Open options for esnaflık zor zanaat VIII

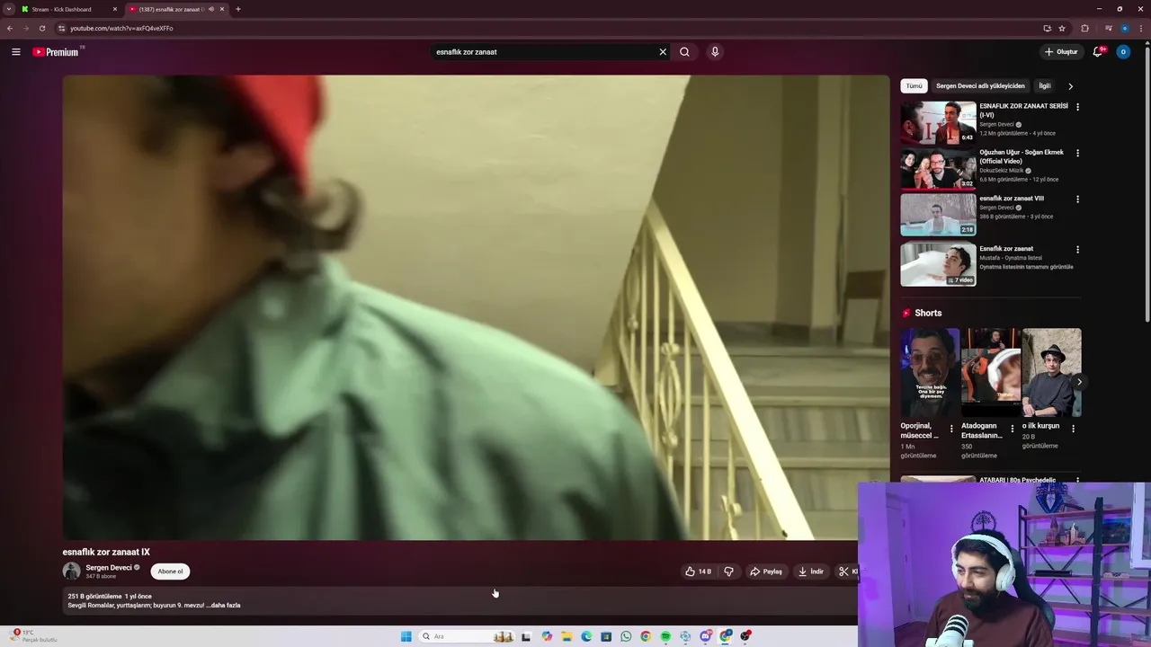tap(1077, 199)
